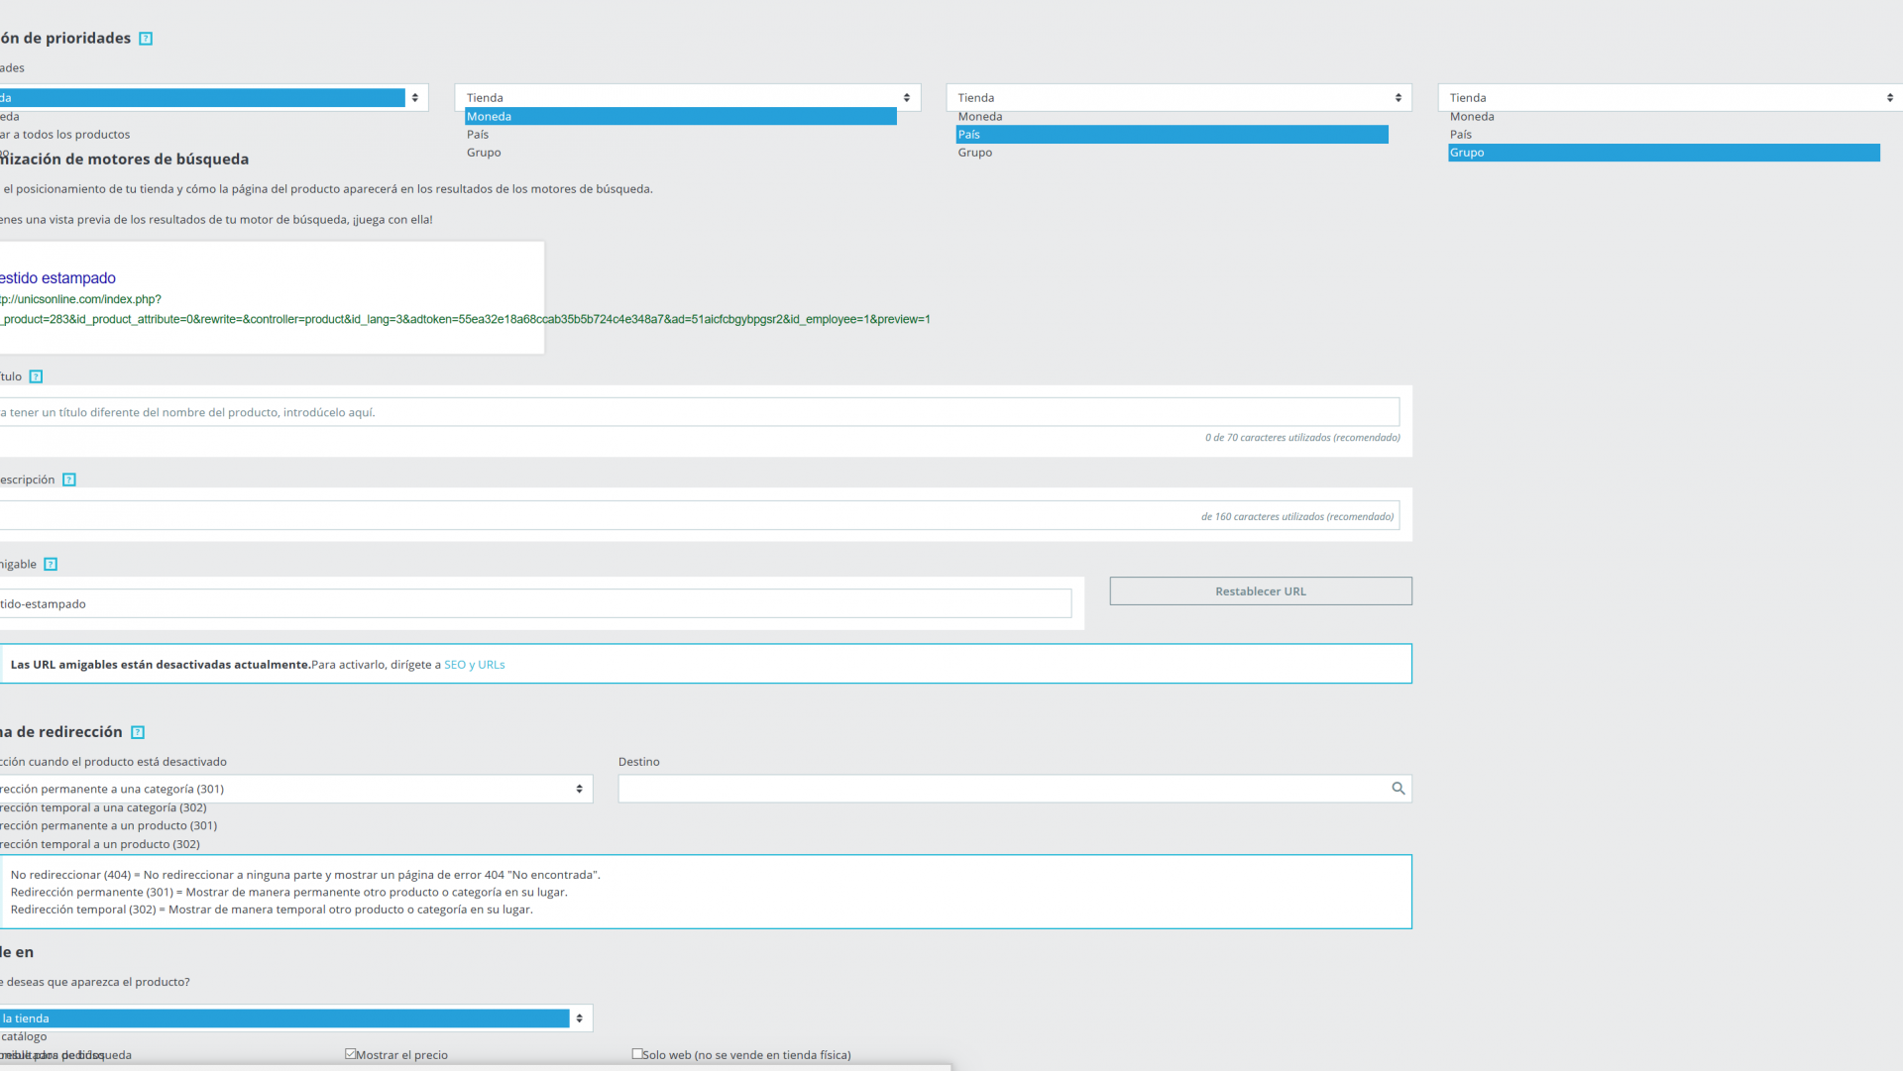Screen dimensions: 1903x1071
Task: Uncheck Mostrar el precio checkbox
Action: pos(350,1054)
